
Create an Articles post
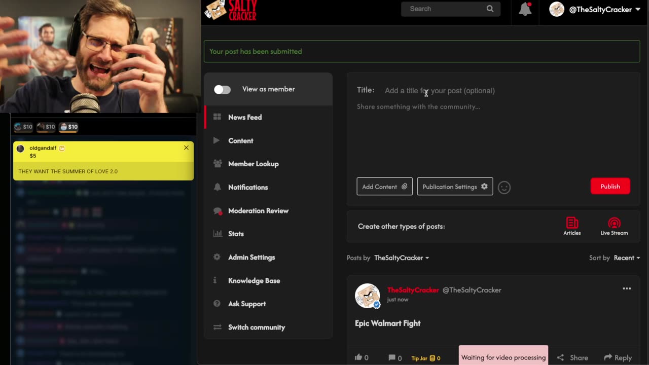[572, 226]
